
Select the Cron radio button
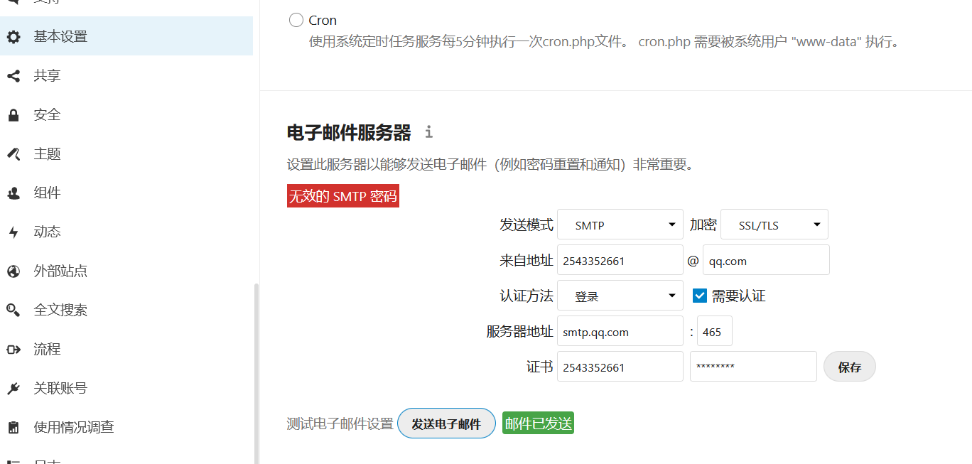tap(296, 20)
